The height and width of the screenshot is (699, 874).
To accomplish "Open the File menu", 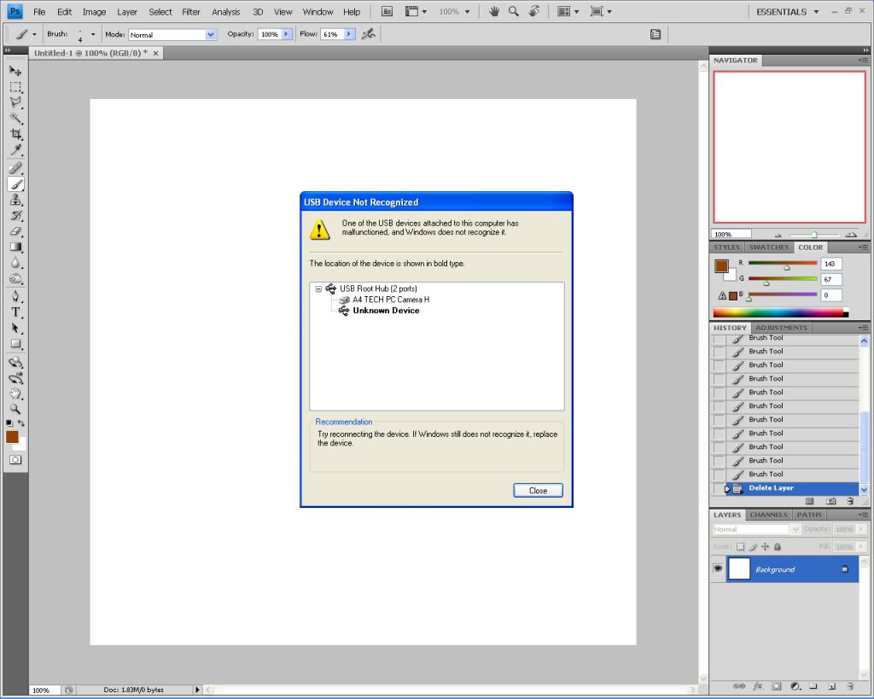I will pyautogui.click(x=39, y=12).
